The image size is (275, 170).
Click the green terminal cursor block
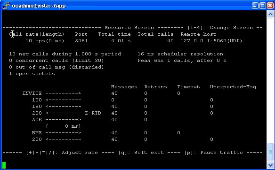[x=4, y=165]
